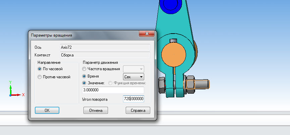Select the По часовой radio button
The width and height of the screenshot is (290, 135).
click(x=40, y=69)
